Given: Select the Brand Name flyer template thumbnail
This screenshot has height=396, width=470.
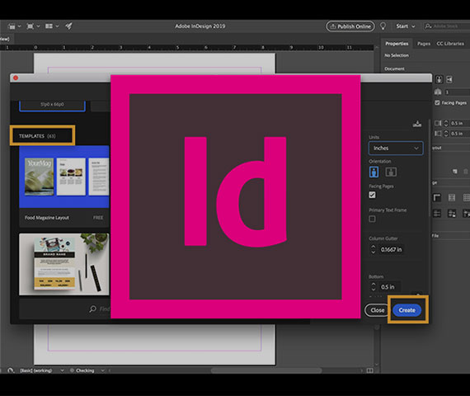Looking at the screenshot, I should (64, 264).
